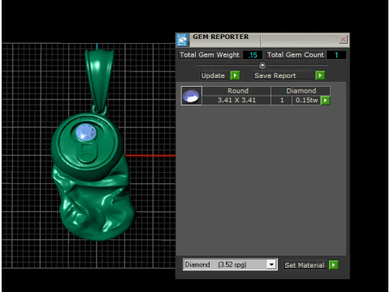Viewport: 390px width, 292px height.
Task: Select the blue gem on the can model
Action: (x=86, y=132)
